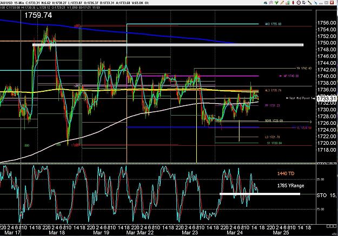Click the Mar 17 date label

coord(12,233)
